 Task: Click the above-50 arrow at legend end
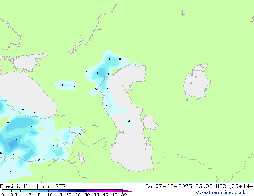[x=127, y=191]
